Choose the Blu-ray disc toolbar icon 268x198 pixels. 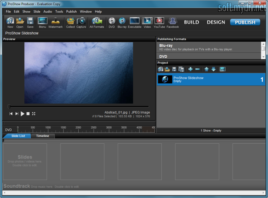122,23
